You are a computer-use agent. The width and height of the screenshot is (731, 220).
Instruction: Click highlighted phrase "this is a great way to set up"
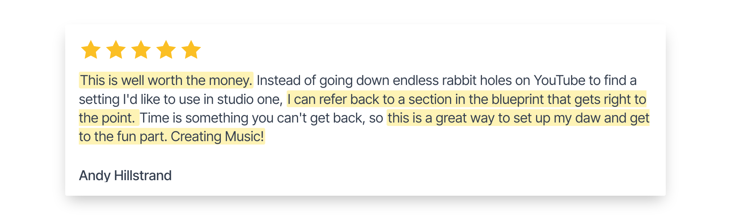coord(469,118)
